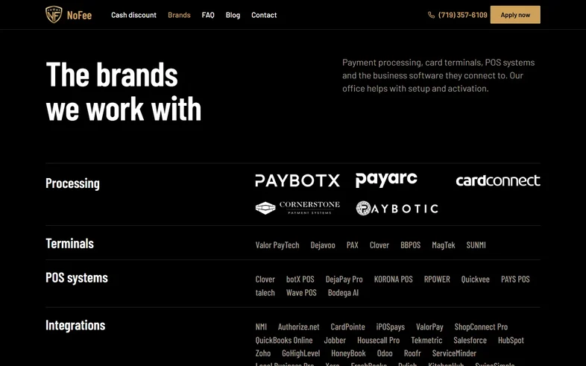Screen dimensions: 586x366
Task: Select the Dejavoo terminal brand
Action: point(323,245)
